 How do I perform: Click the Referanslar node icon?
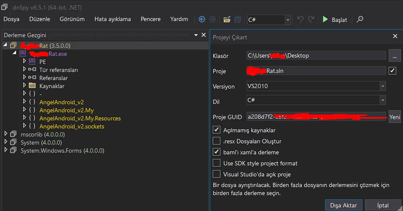[32, 77]
